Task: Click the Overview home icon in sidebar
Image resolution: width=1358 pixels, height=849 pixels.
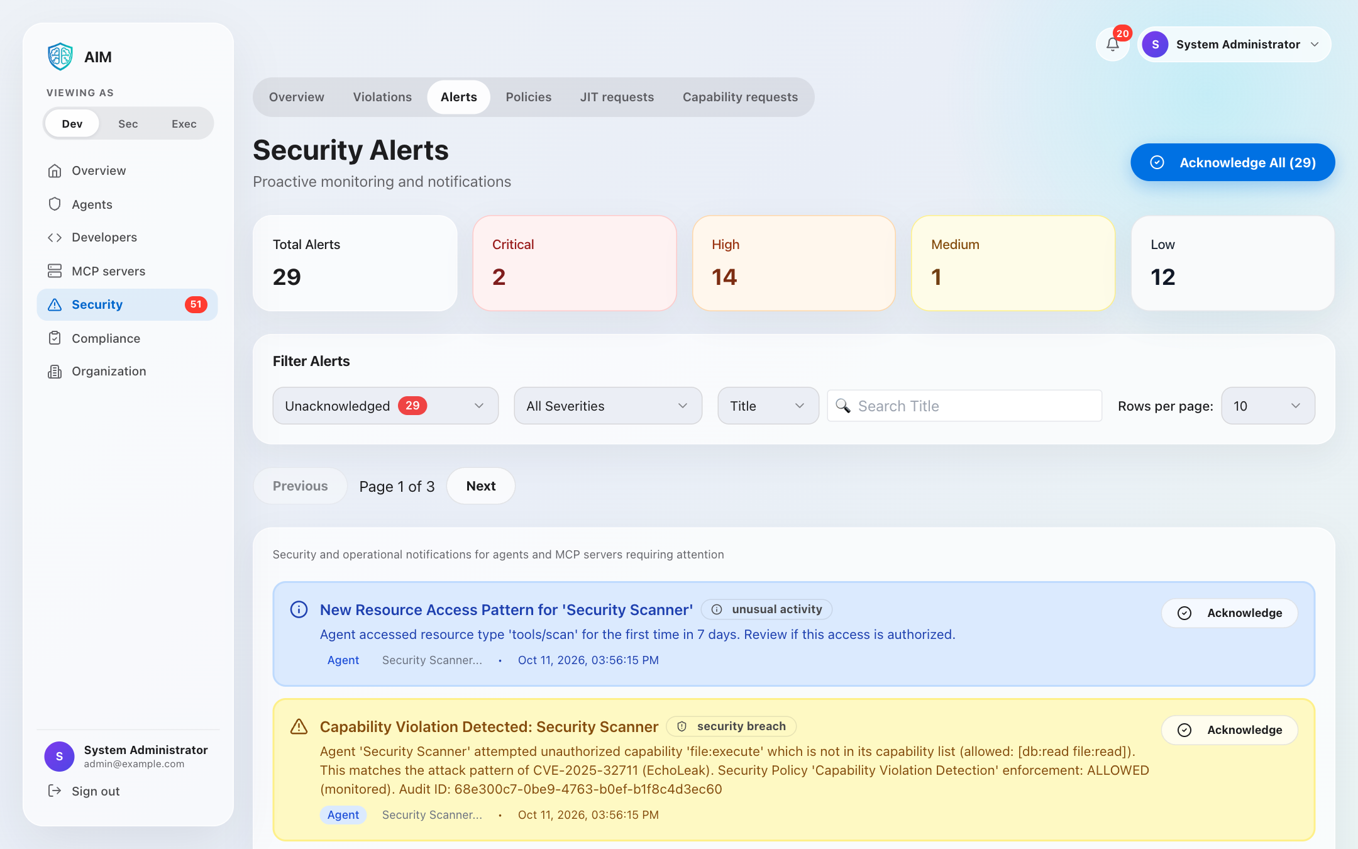Action: pyautogui.click(x=55, y=170)
